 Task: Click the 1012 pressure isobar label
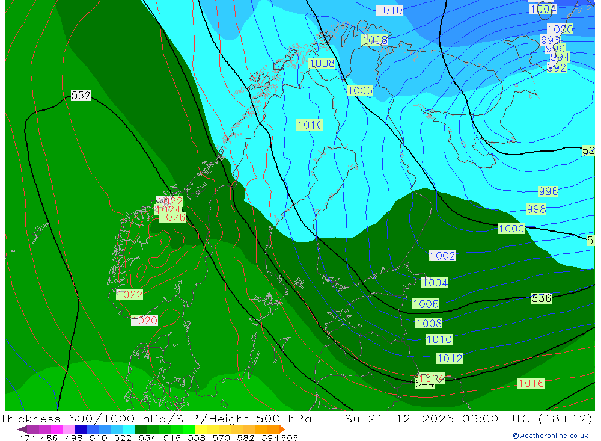[x=450, y=359]
